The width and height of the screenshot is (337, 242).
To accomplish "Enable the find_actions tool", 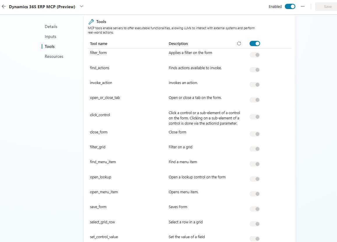I will (254, 69).
